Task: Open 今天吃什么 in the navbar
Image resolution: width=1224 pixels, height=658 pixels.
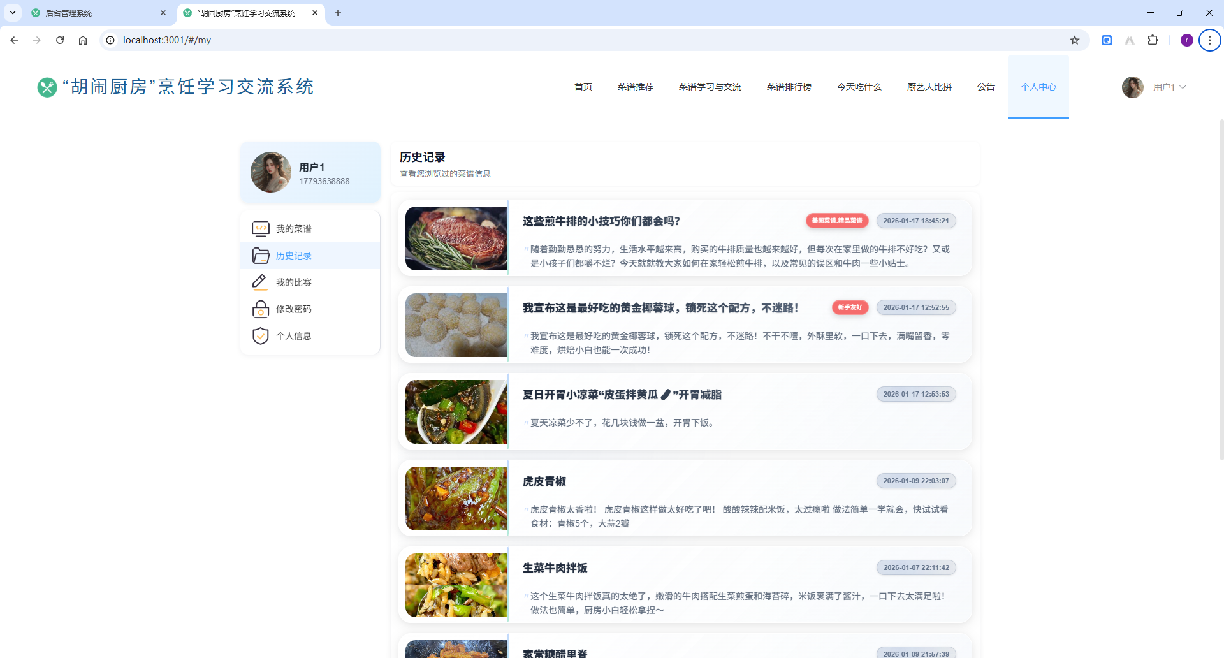Action: tap(859, 87)
